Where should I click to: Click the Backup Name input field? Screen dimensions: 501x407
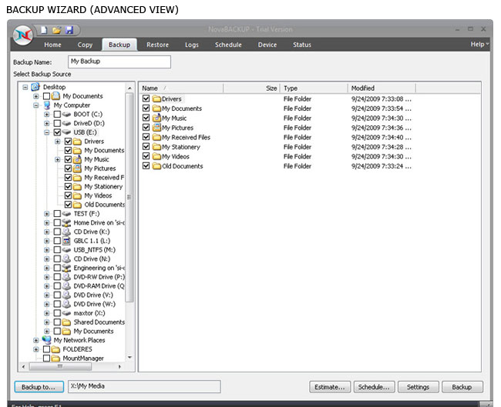click(119, 62)
